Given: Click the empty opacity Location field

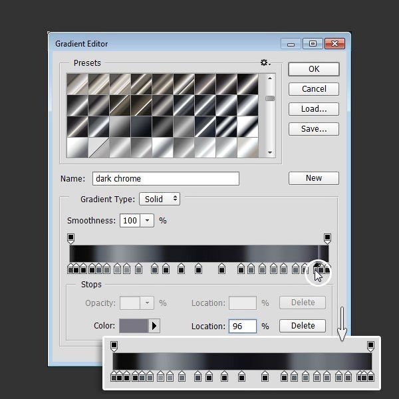Looking at the screenshot, I should [x=243, y=303].
